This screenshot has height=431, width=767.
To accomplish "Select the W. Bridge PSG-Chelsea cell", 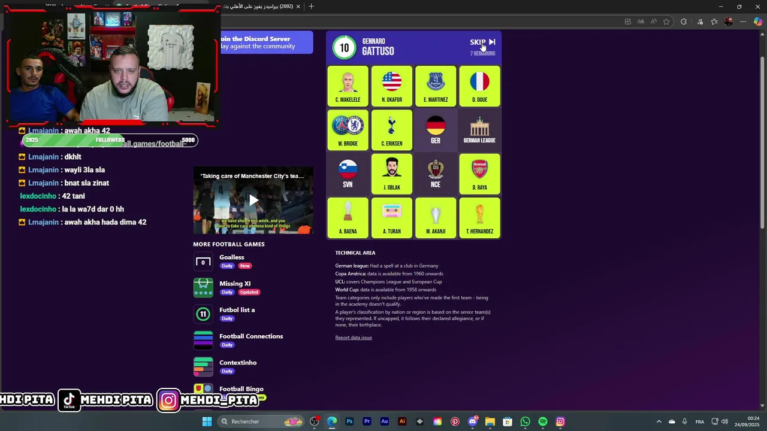I will [x=348, y=130].
